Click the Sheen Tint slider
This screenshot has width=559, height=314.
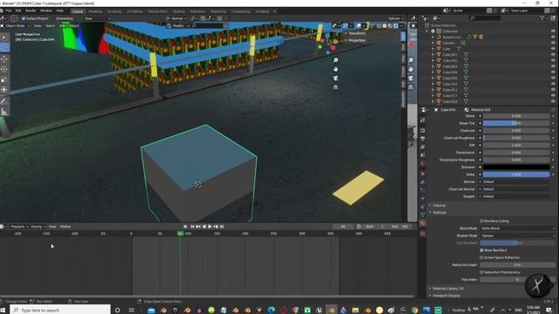pos(516,123)
